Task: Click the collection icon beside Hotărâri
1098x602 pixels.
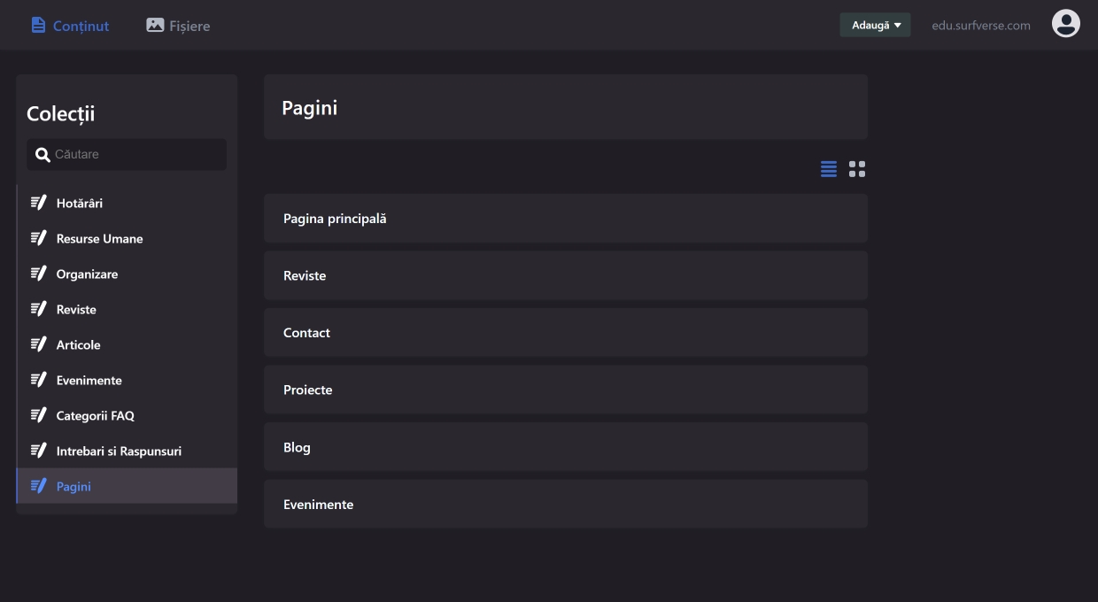Action: pos(38,202)
